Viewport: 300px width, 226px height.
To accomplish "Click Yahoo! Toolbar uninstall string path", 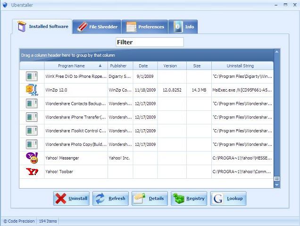I will point(242,171).
